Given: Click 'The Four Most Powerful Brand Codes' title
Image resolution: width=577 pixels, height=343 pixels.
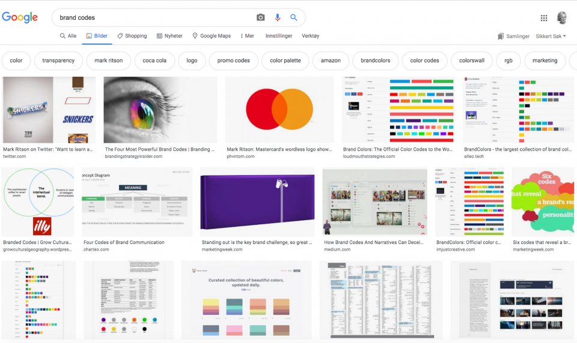Looking at the screenshot, I should [160, 149].
